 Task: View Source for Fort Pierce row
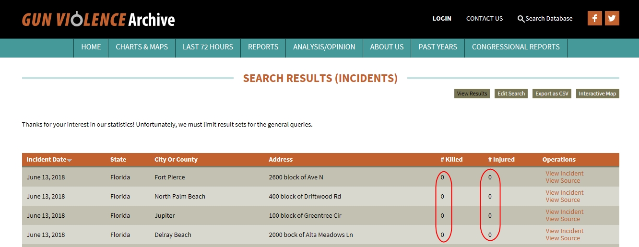pos(563,181)
